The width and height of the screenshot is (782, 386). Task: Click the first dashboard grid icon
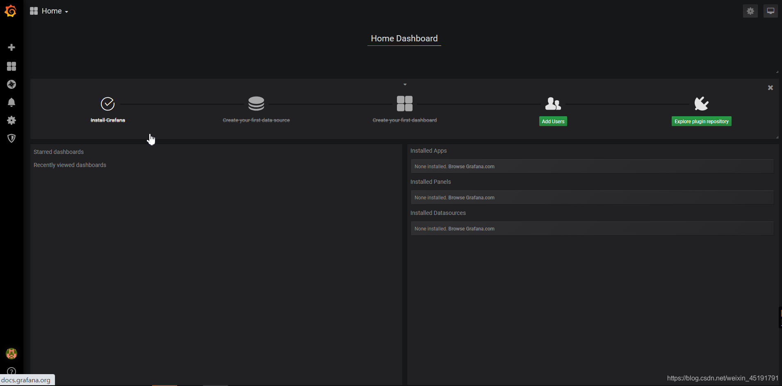pos(405,104)
